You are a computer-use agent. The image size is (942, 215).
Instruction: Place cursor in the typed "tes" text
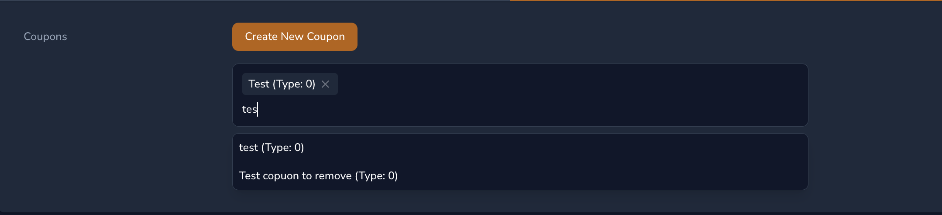click(x=250, y=109)
